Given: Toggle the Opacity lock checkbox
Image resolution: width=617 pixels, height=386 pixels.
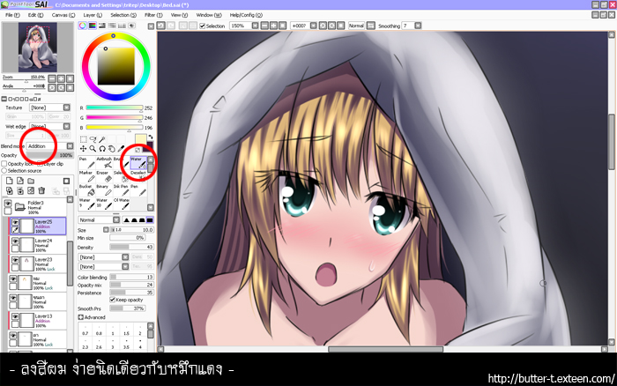Looking at the screenshot, I should click(4, 164).
